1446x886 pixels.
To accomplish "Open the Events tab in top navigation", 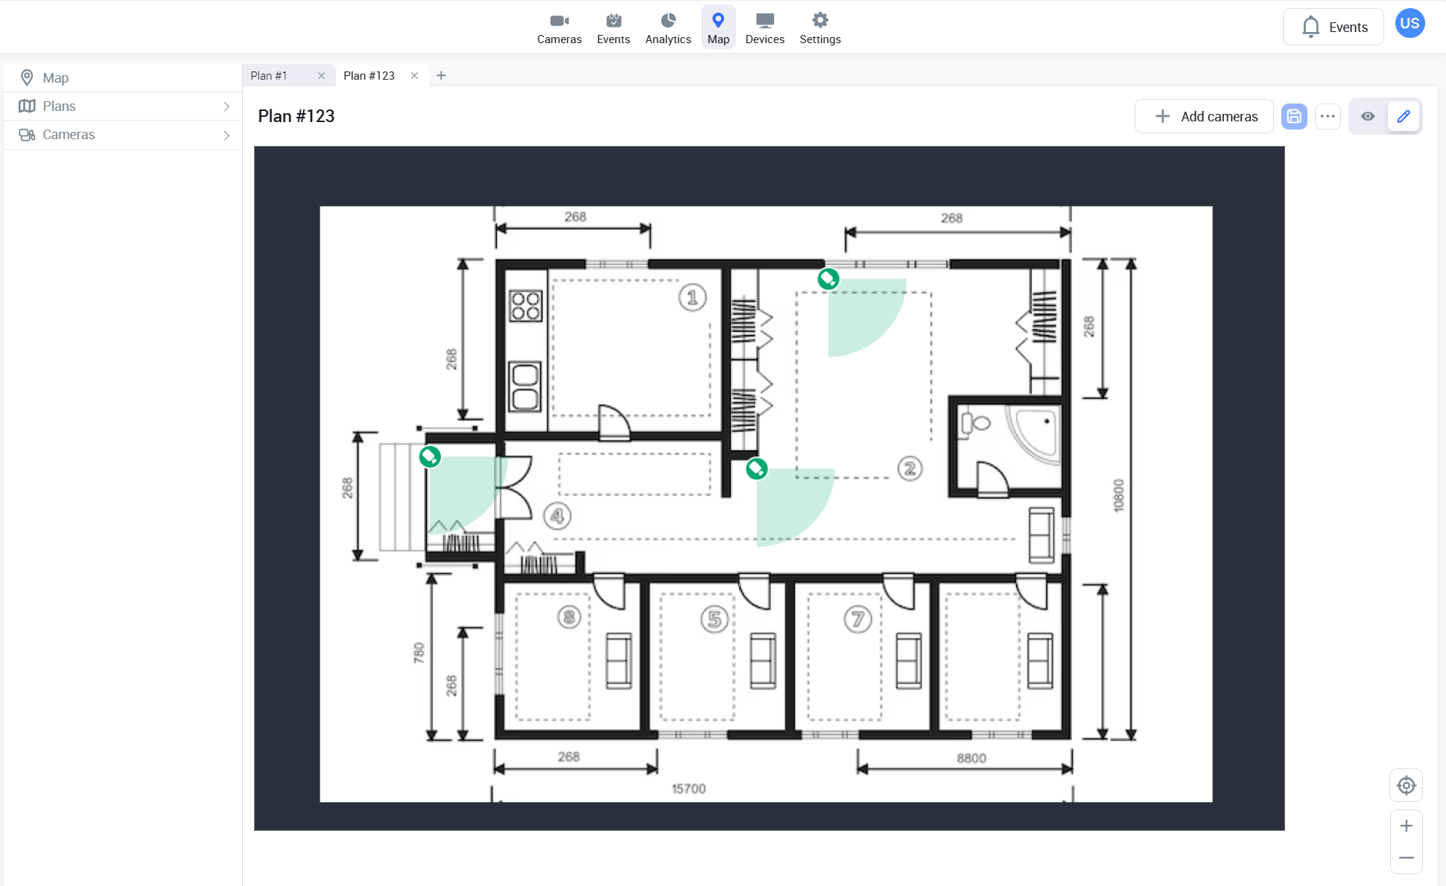I will [613, 28].
